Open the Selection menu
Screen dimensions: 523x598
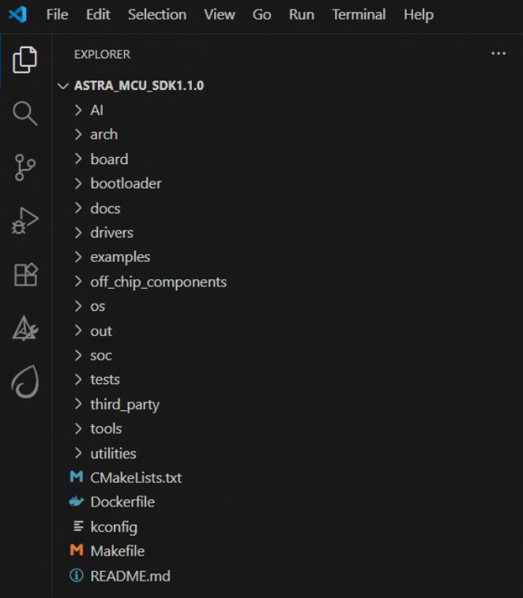[157, 14]
